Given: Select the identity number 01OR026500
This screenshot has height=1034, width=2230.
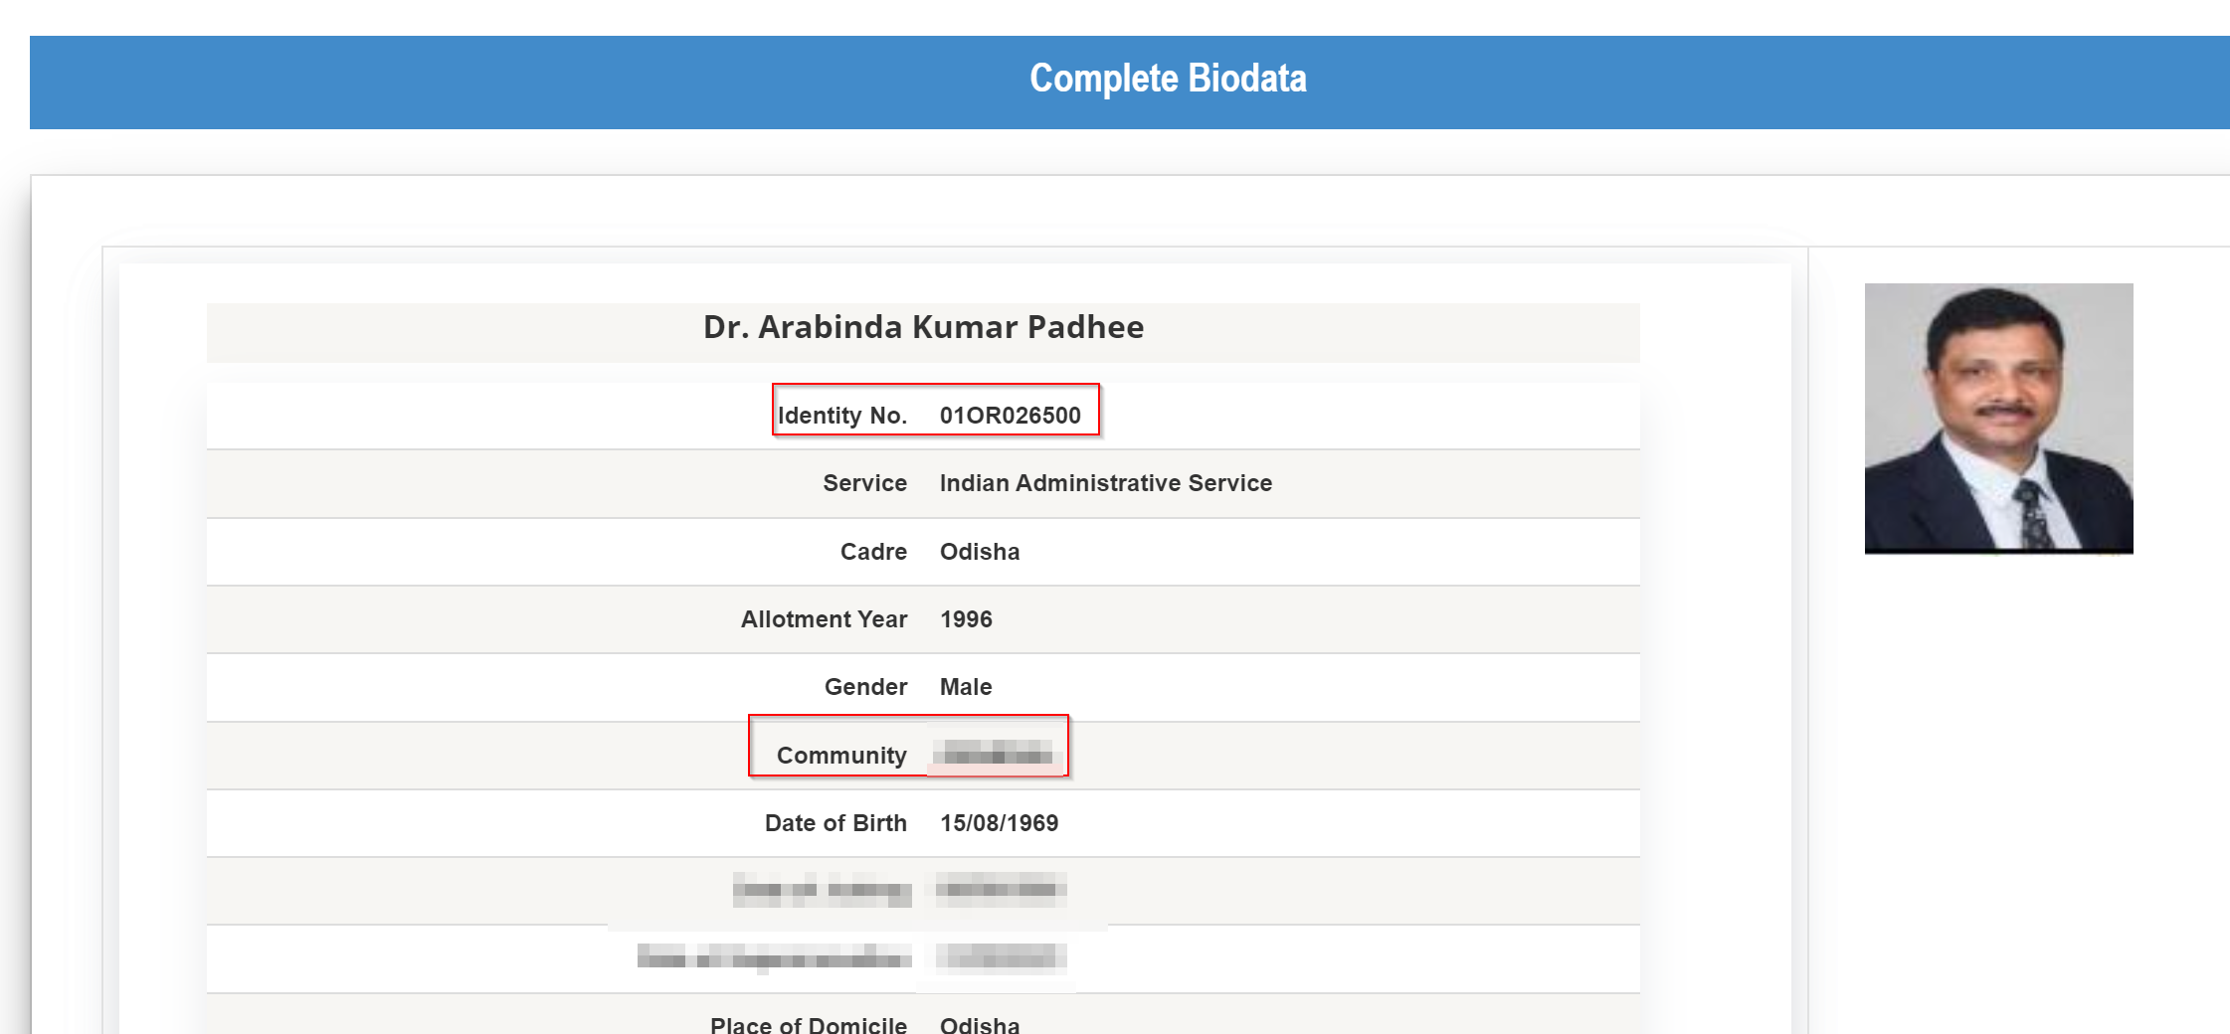Looking at the screenshot, I should [x=1010, y=416].
